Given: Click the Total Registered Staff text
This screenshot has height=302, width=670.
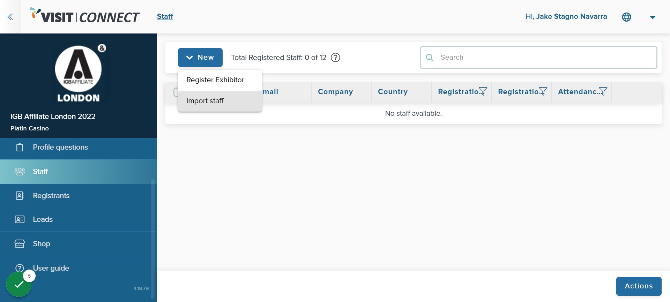Looking at the screenshot, I should (279, 58).
